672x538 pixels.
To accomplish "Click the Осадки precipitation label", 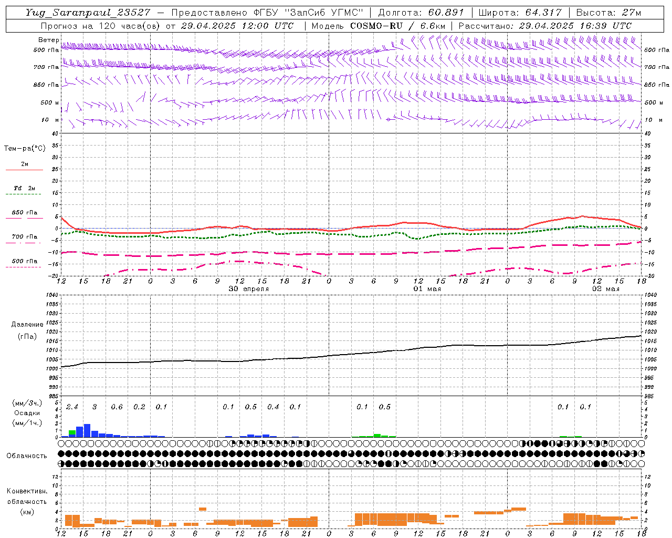I will click(27, 413).
